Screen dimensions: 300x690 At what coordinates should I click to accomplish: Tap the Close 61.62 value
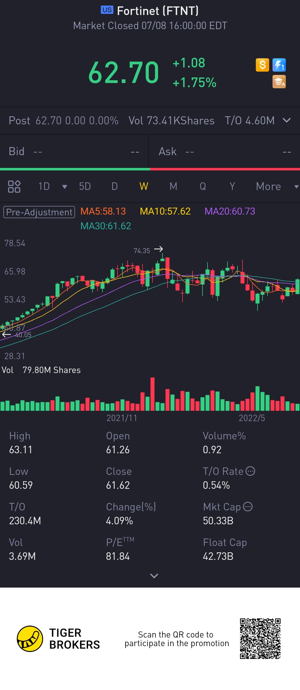tap(118, 485)
